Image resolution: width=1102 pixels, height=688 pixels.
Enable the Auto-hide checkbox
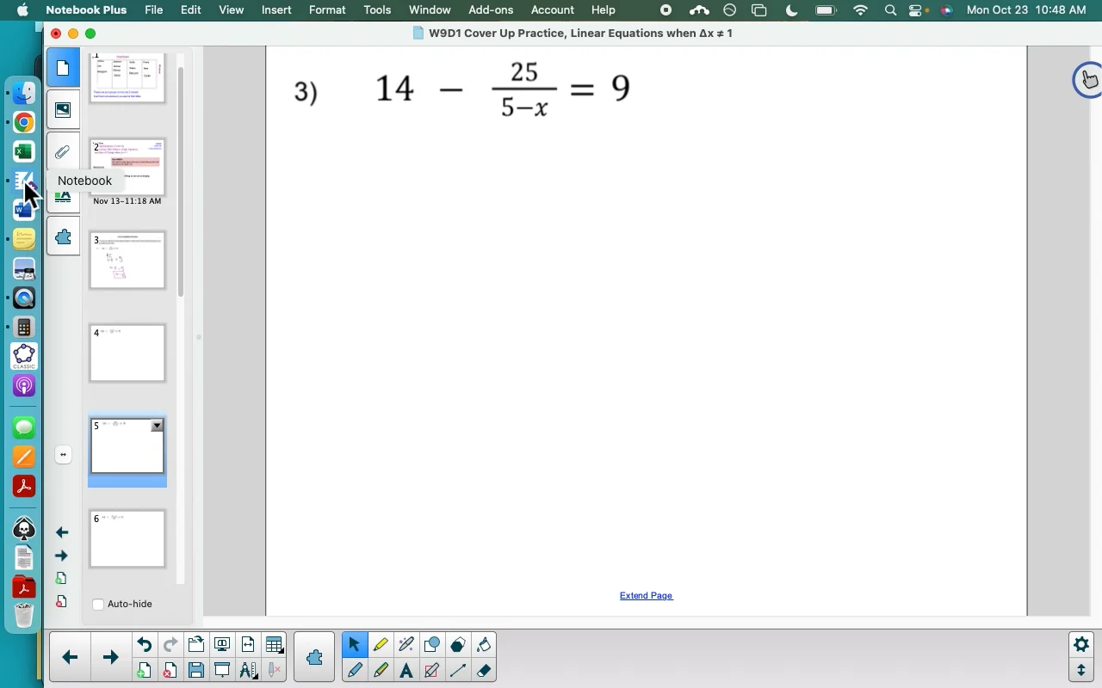98,605
